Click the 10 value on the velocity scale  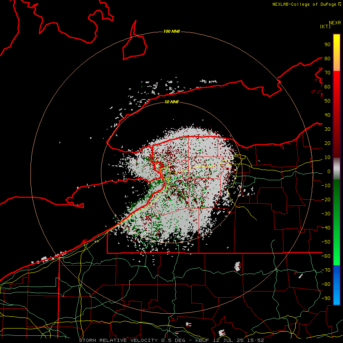tap(327, 157)
